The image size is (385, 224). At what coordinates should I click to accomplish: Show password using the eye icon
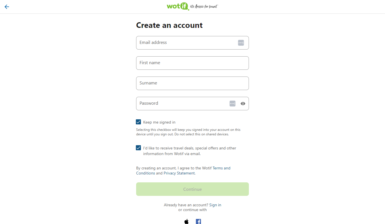click(x=243, y=104)
